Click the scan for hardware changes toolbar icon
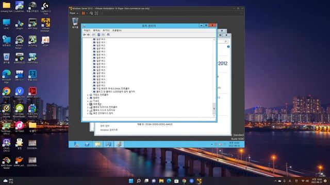Screen dimensions: 330x185 tap(108, 34)
